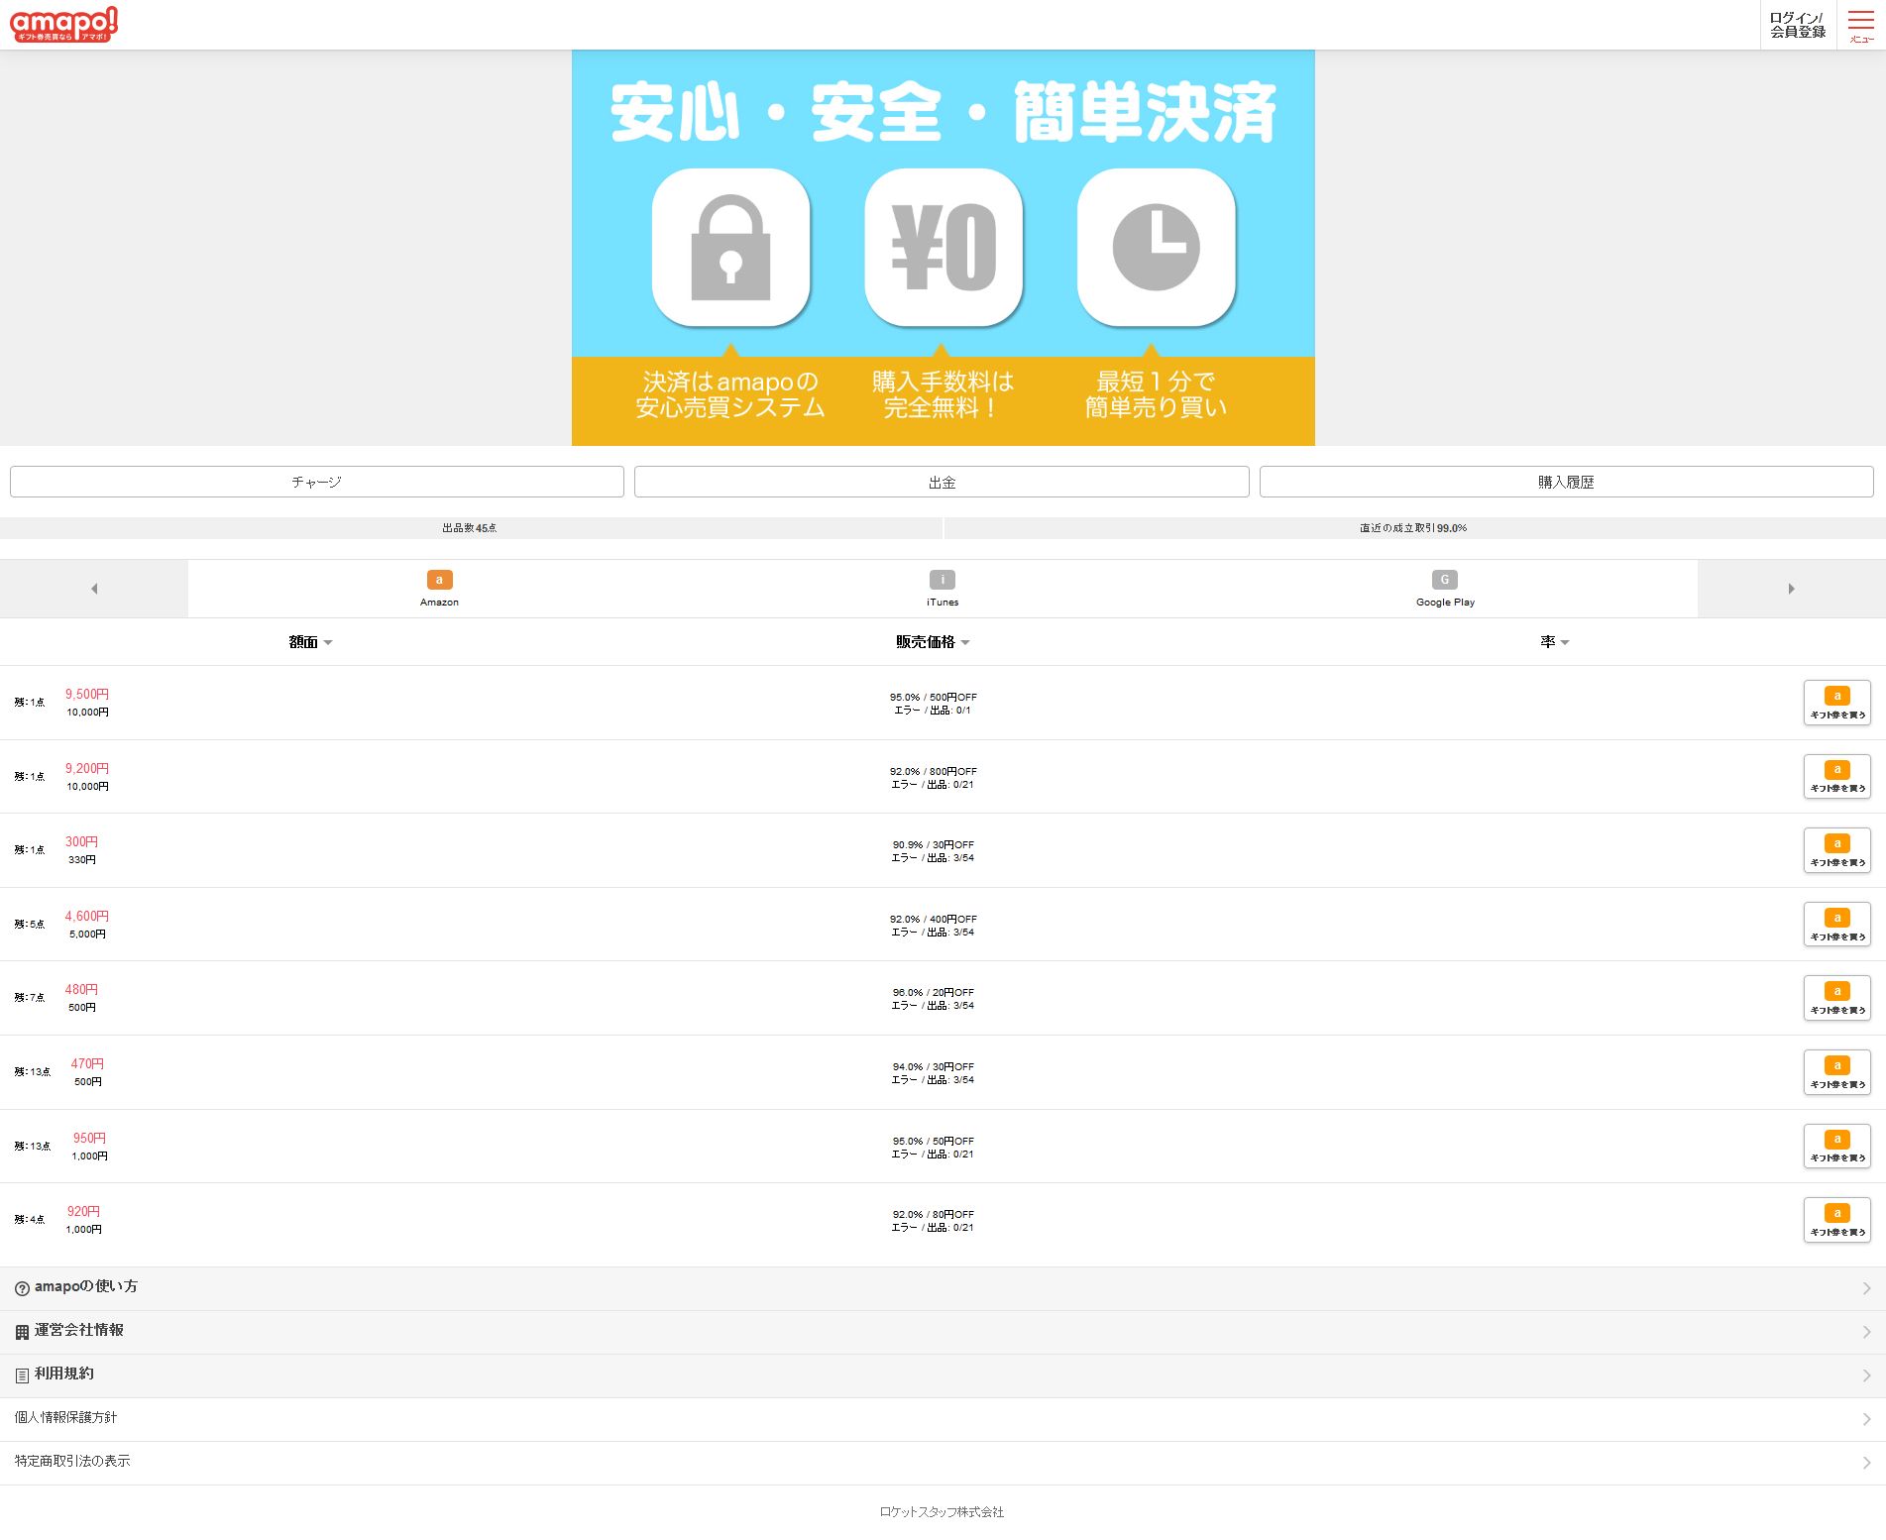Buy the 300円 Amazon gift card
Image resolution: width=1886 pixels, height=1540 pixels.
click(x=1837, y=850)
